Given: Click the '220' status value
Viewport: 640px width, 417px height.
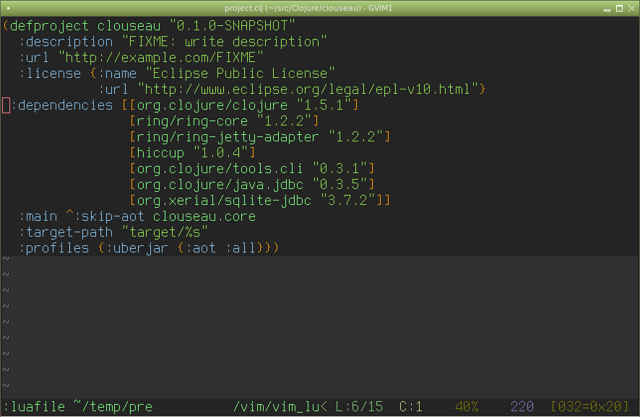Looking at the screenshot, I should [x=522, y=407].
